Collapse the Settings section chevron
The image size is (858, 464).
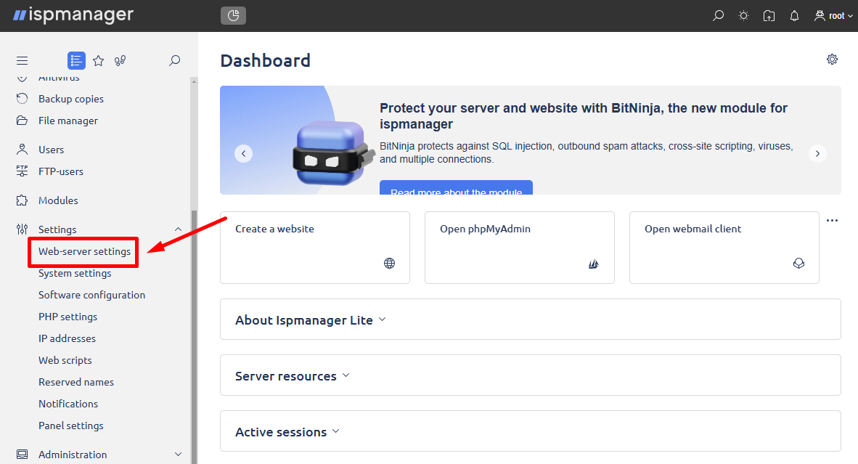coord(178,229)
